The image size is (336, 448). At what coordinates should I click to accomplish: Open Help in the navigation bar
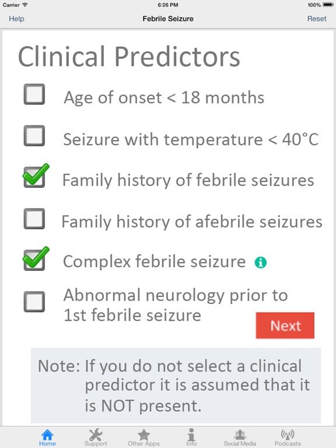[16, 19]
